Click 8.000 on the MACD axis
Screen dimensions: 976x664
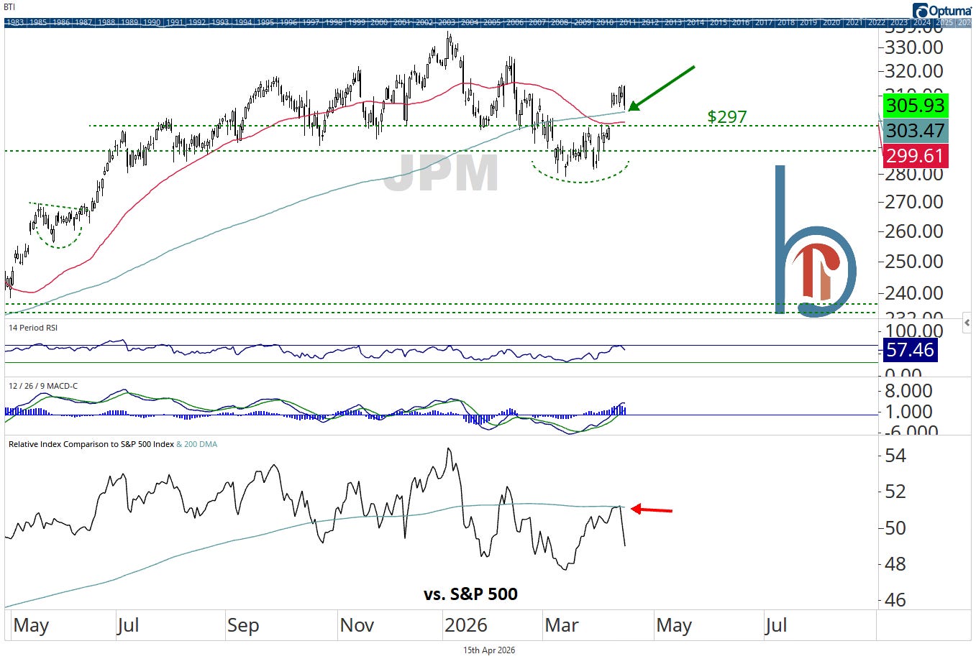(910, 391)
